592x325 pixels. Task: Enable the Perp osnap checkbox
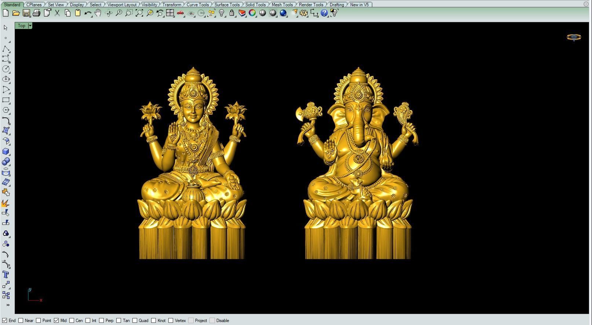pyautogui.click(x=102, y=321)
